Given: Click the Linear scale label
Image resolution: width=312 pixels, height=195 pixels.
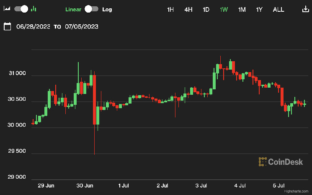Looking at the screenshot, I should coord(74,9).
